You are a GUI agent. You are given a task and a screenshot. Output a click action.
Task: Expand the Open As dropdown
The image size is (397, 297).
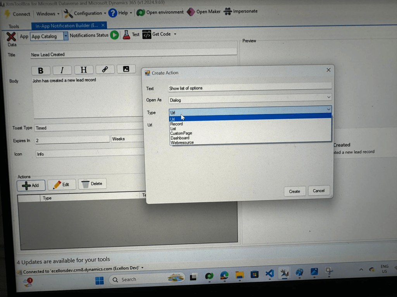coord(328,97)
